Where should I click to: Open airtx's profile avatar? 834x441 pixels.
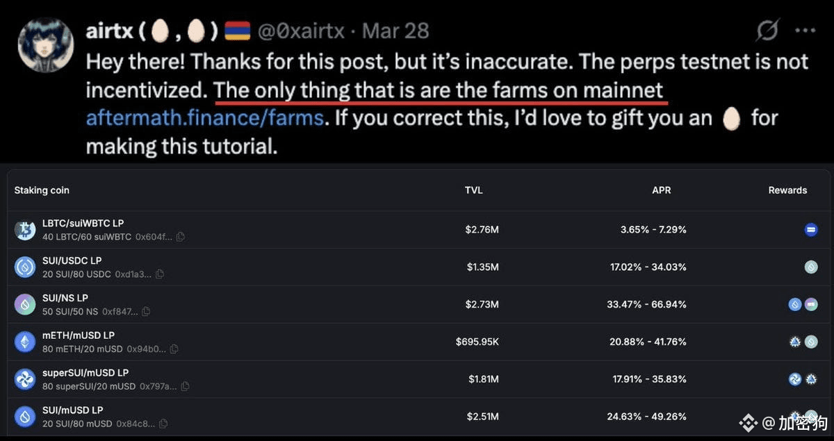46,44
